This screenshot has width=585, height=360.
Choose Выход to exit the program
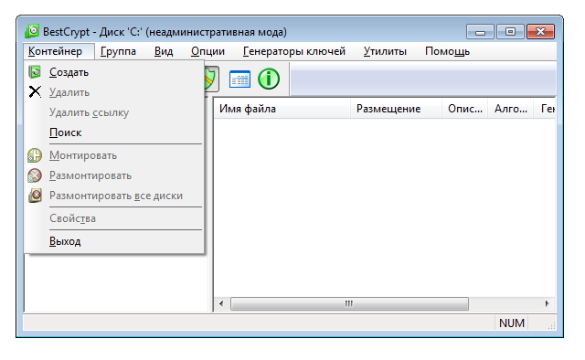click(x=114, y=241)
